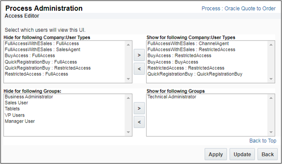Select Sales User group
Image resolution: width=282 pixels, height=164 pixels.
[16, 103]
